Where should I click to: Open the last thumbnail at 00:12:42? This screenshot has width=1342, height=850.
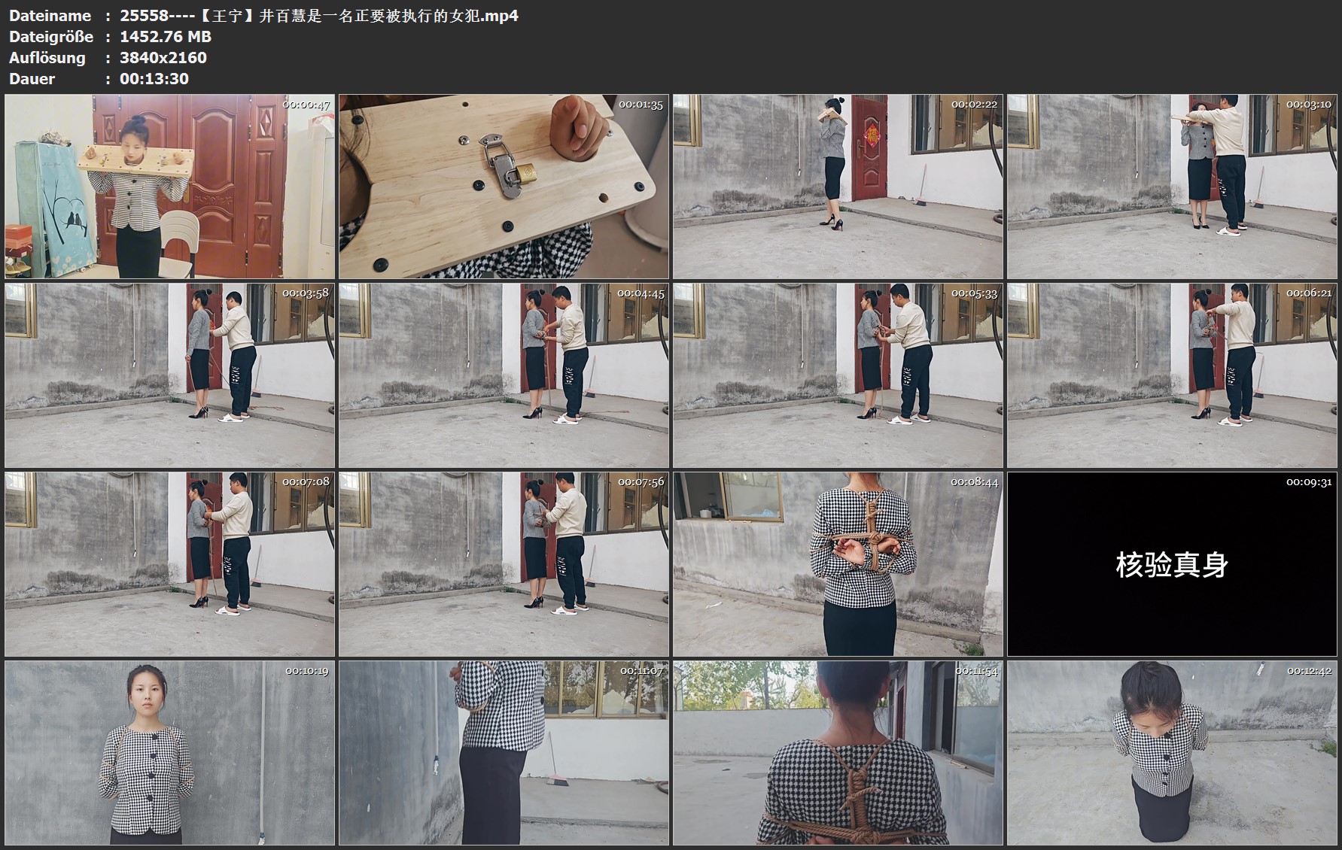[1172, 753]
